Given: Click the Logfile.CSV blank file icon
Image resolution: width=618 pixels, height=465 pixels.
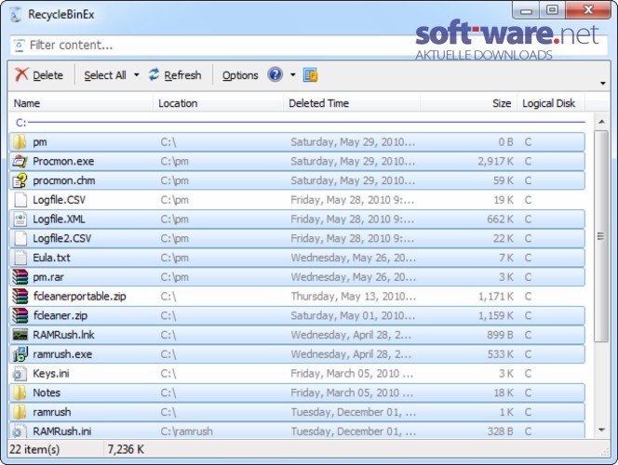Looking at the screenshot, I should pyautogui.click(x=20, y=200).
